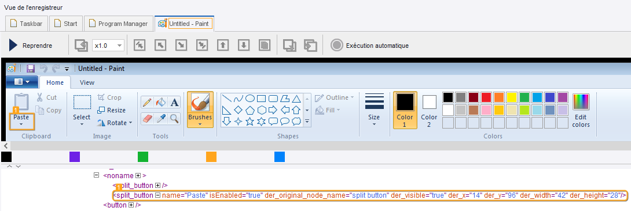
Task: Choose the Pentagon shape
Action: [x=250, y=110]
